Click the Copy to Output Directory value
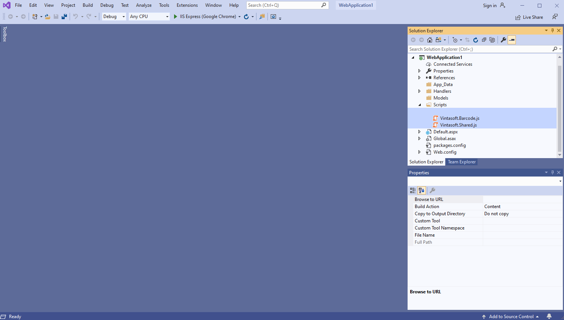The height and width of the screenshot is (320, 564). [522, 214]
